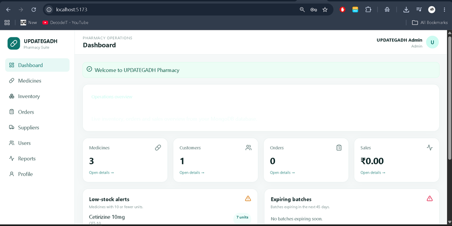Image resolution: width=452 pixels, height=226 pixels.
Task: Click the activity pulse icon on Sales card
Action: click(x=429, y=148)
